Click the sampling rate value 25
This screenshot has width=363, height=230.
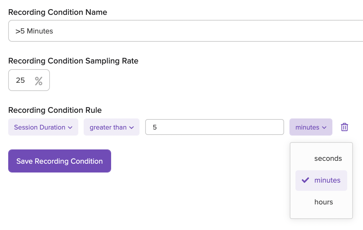[21, 80]
